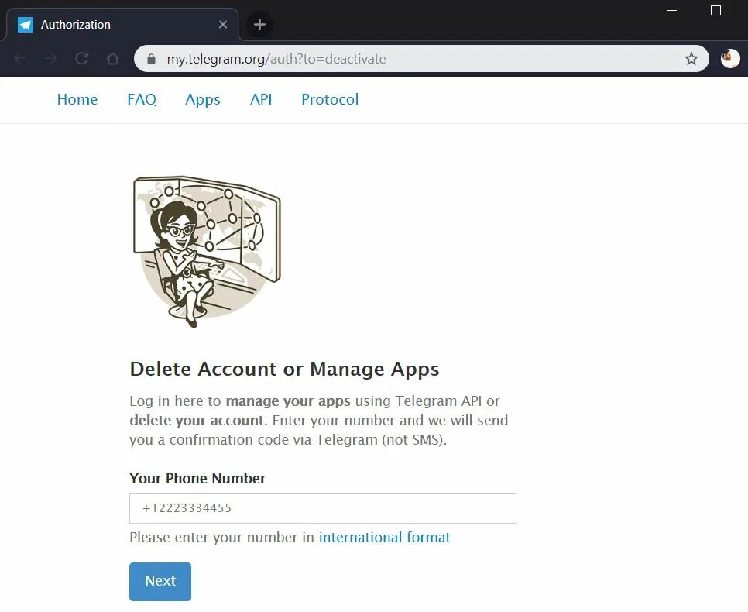The height and width of the screenshot is (612, 748).
Task: Reload the page with the refresh icon
Action: [x=81, y=58]
